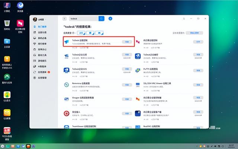Screen dimensions: 238x149
Task: Toggle the Windows application type filter
Action: pyautogui.click(x=90, y=33)
